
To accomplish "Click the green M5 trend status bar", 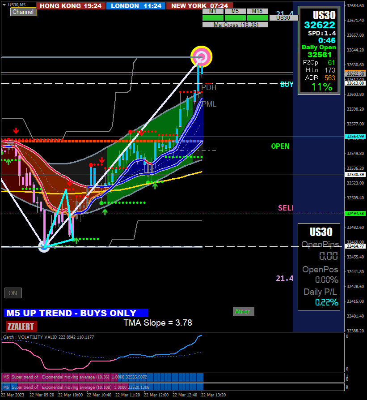I will pyautogui.click(x=235, y=18).
